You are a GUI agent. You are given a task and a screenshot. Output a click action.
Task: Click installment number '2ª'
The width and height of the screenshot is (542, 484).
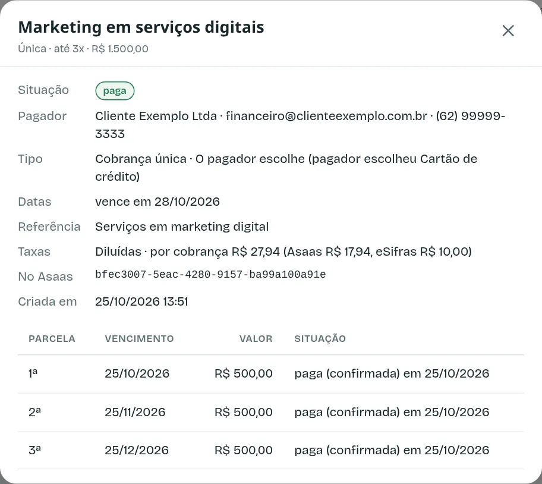[x=34, y=413]
